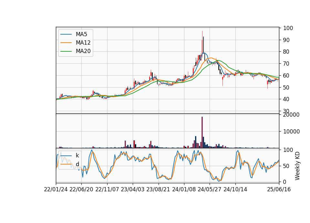Click the blue MA5 legend line sample

(x=66, y=34)
